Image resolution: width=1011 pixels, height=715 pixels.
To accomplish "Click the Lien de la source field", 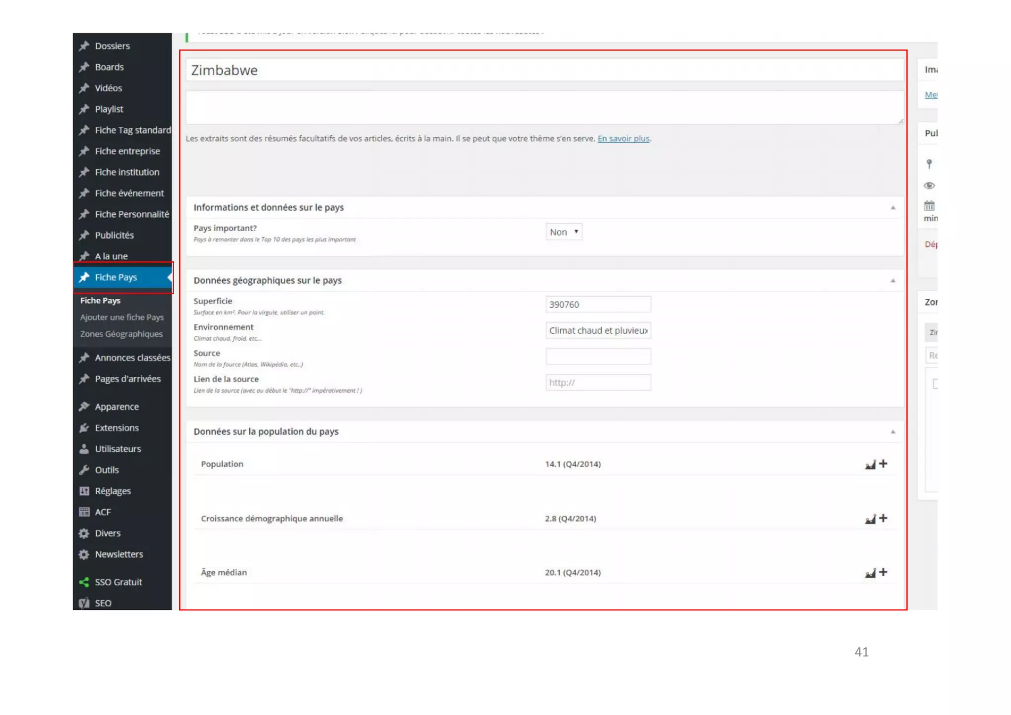I will 598,383.
